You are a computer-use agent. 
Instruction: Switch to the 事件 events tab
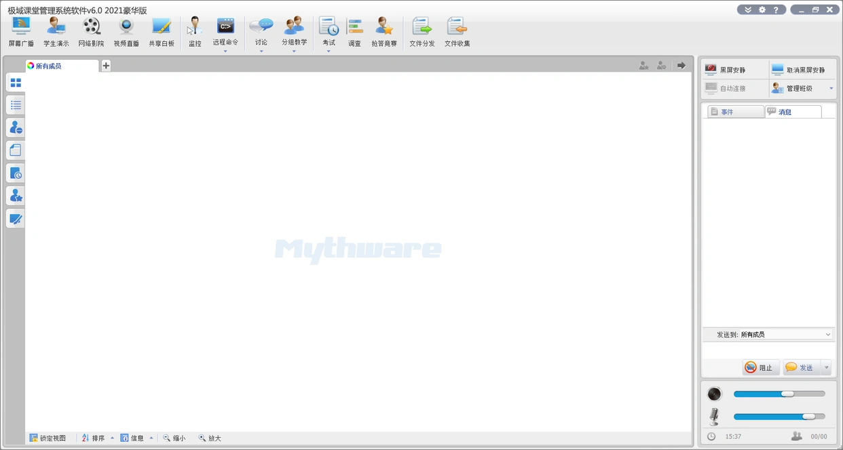tap(735, 112)
